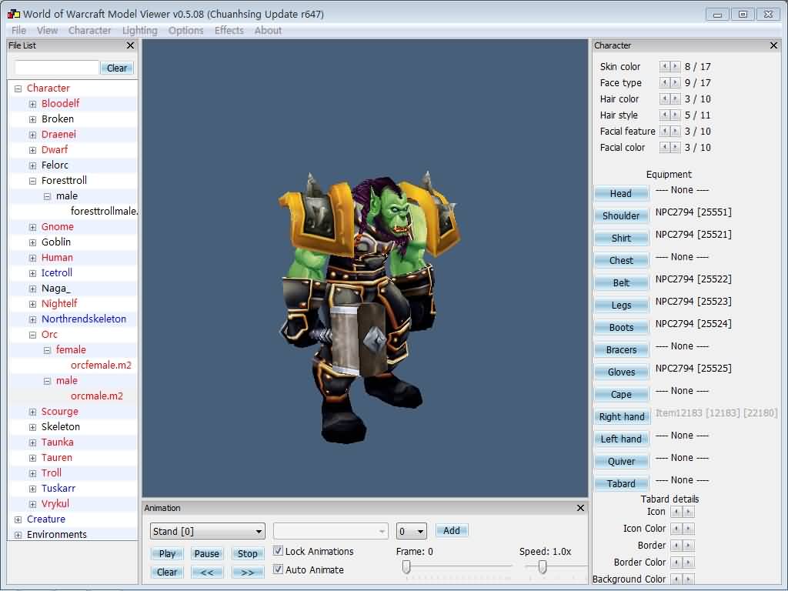The width and height of the screenshot is (788, 591).
Task: Click the animation Clear button
Action: (167, 572)
